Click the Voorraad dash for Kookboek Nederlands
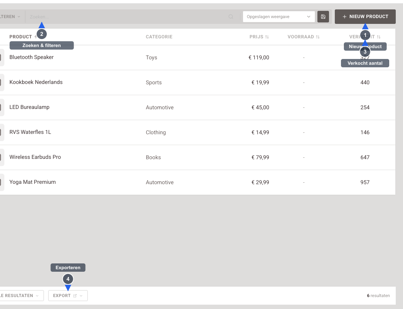This screenshot has width=403, height=309. [304, 82]
